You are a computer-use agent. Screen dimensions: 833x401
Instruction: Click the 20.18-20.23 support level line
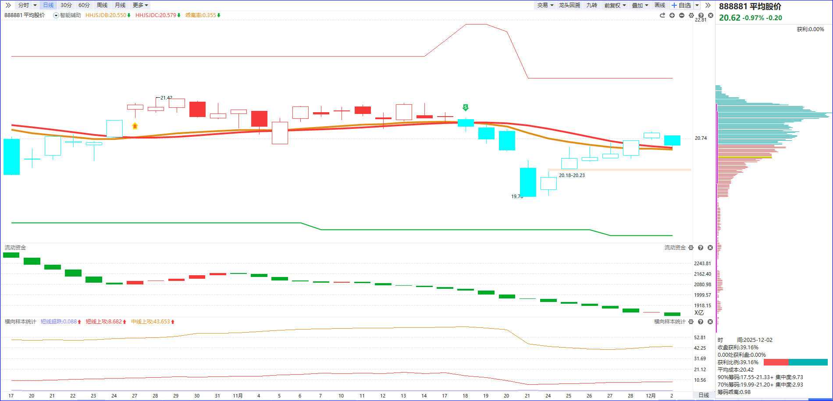click(x=619, y=170)
